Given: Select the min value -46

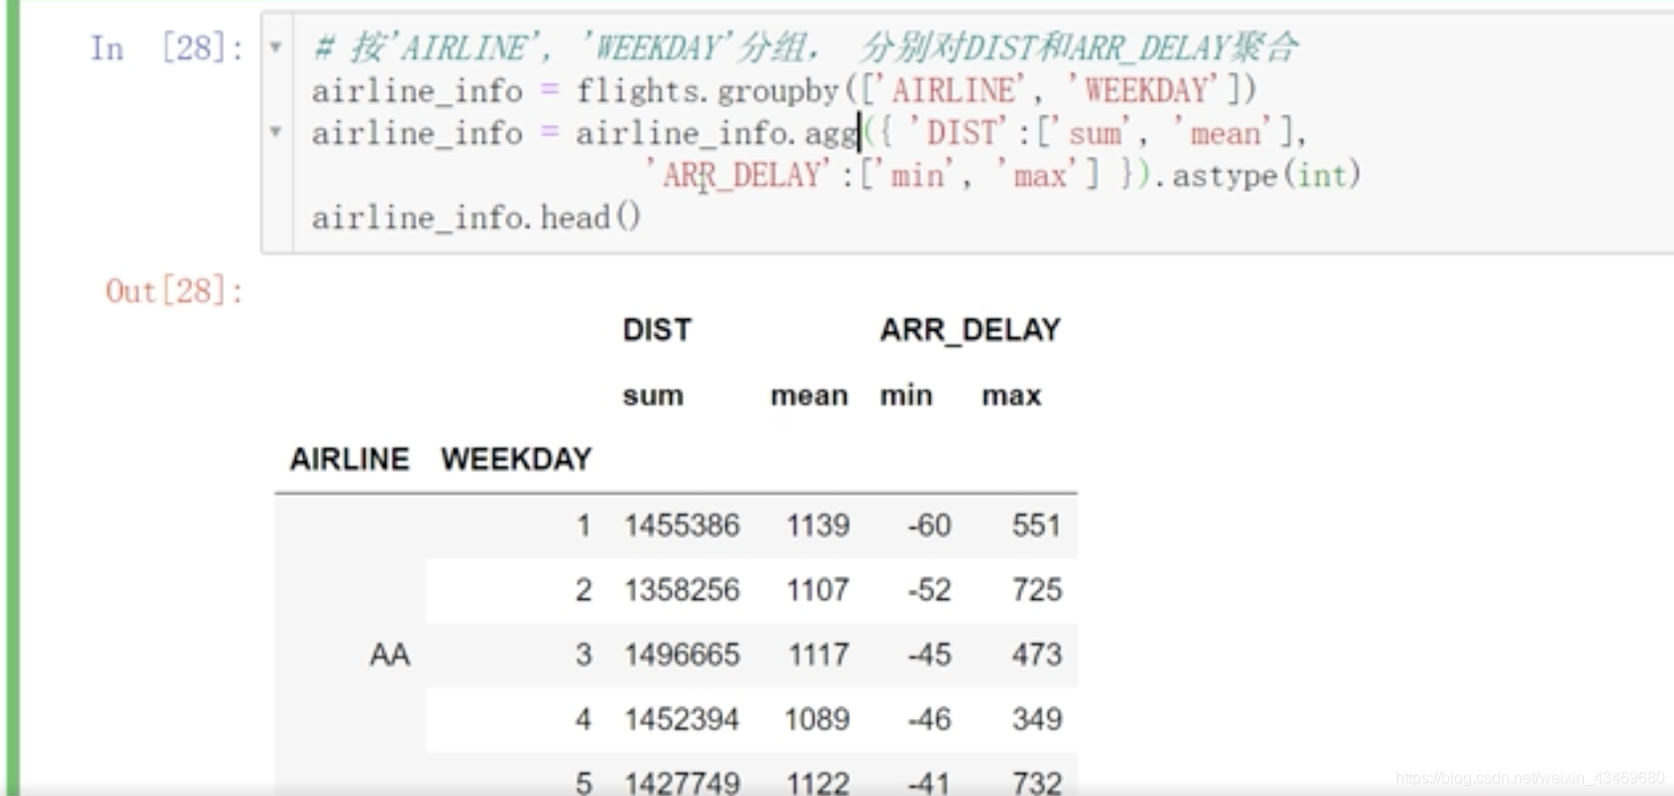Looking at the screenshot, I should 929,719.
